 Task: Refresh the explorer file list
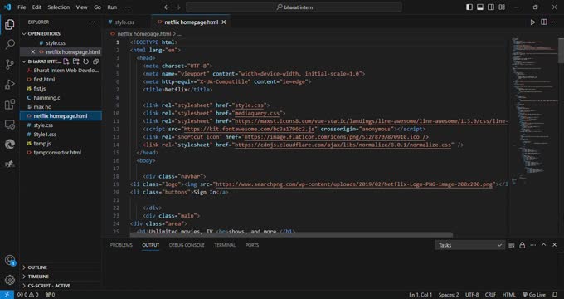pyautogui.click(x=85, y=61)
